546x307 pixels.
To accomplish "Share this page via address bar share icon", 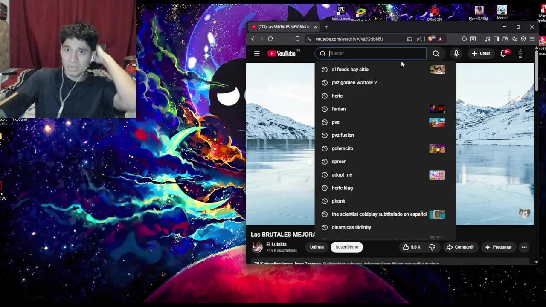I will 420,39.
